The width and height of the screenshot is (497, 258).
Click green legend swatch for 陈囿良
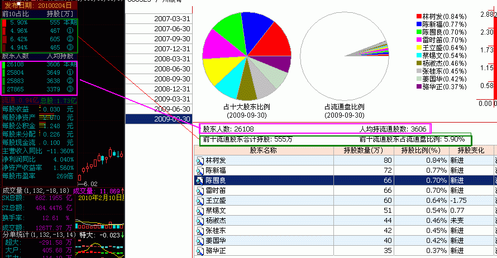click(419, 32)
